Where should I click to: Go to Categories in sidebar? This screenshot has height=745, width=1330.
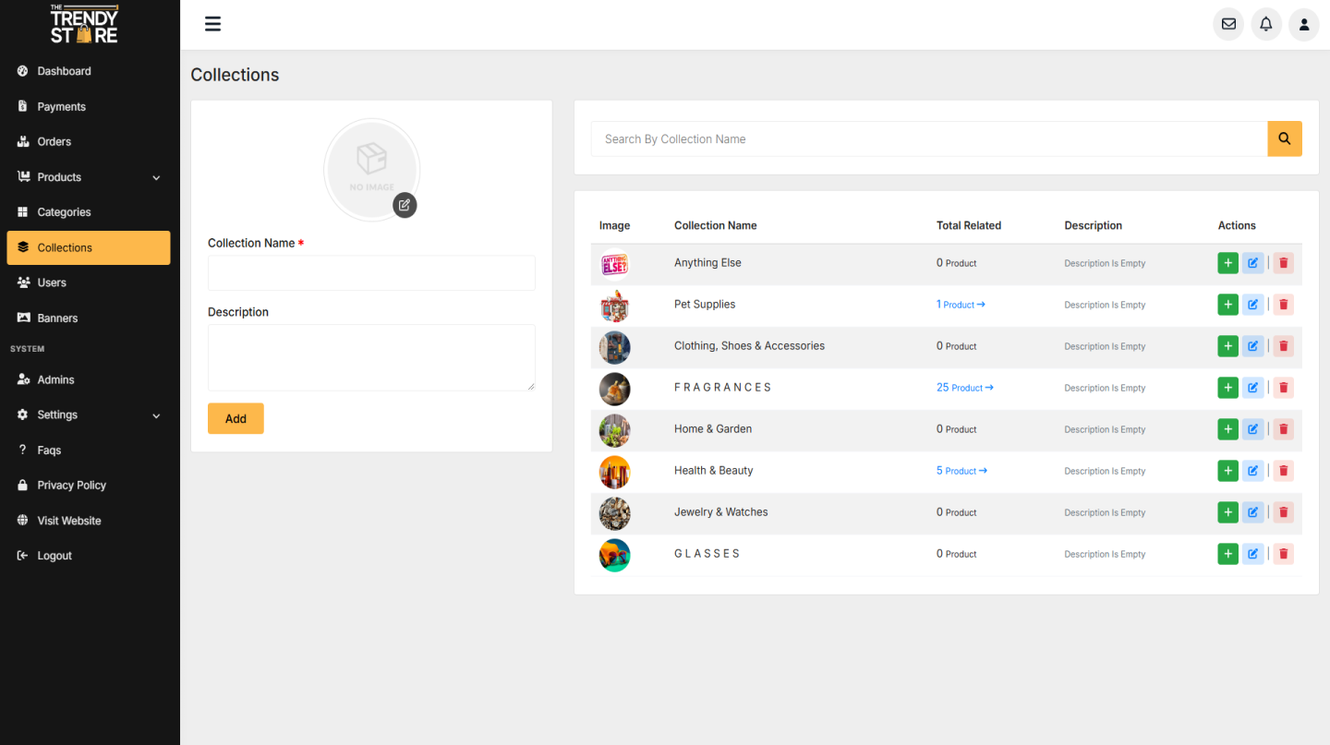(64, 212)
